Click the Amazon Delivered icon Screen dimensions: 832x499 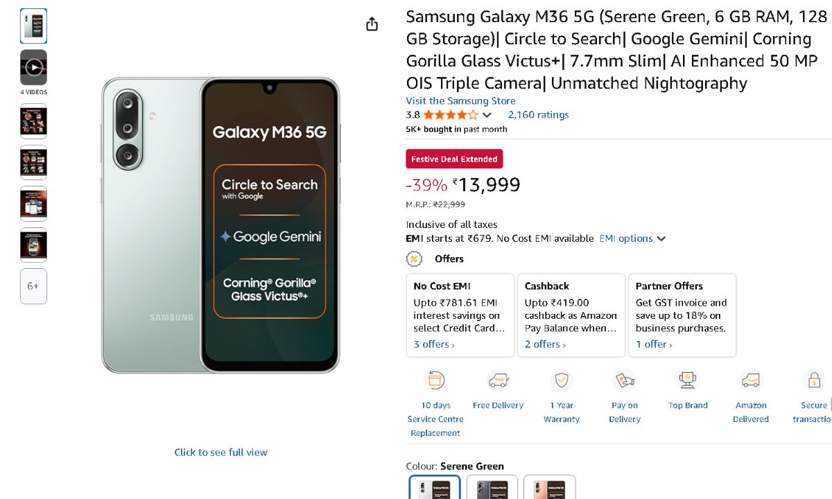(750, 380)
